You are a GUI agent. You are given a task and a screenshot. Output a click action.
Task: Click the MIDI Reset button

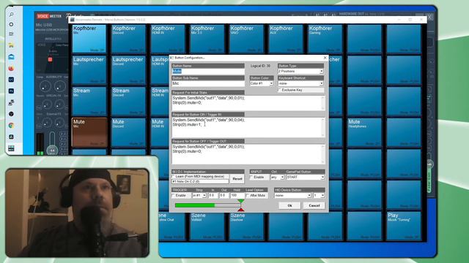pos(237,178)
